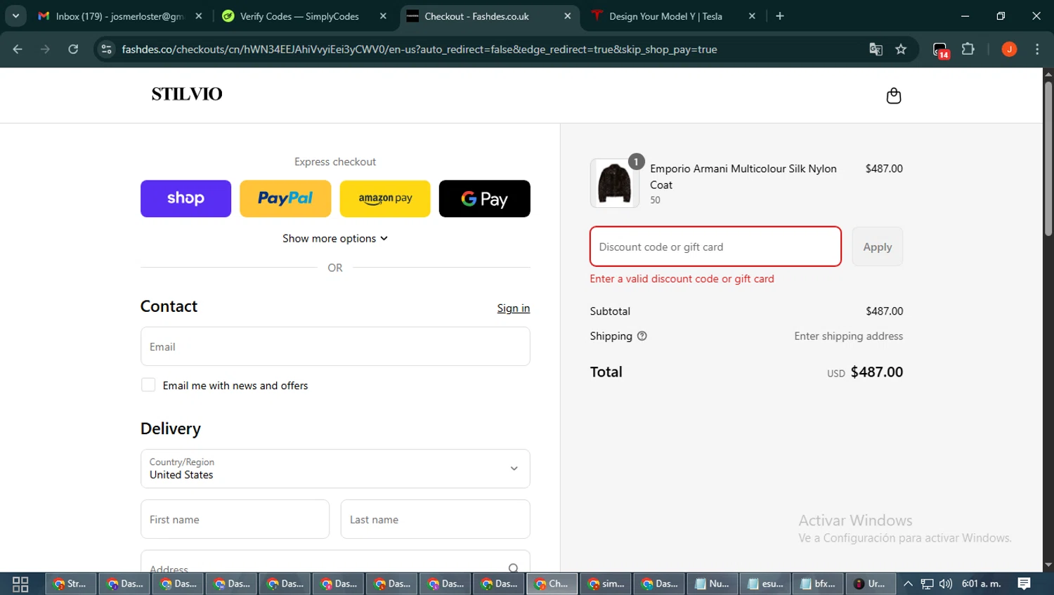The height and width of the screenshot is (595, 1054).
Task: Open the network icon in system tray
Action: coord(927,584)
